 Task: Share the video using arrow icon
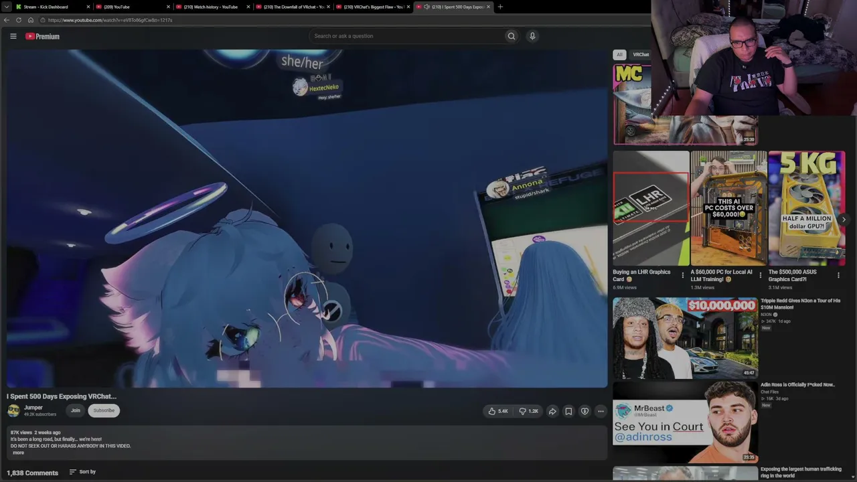pos(552,411)
